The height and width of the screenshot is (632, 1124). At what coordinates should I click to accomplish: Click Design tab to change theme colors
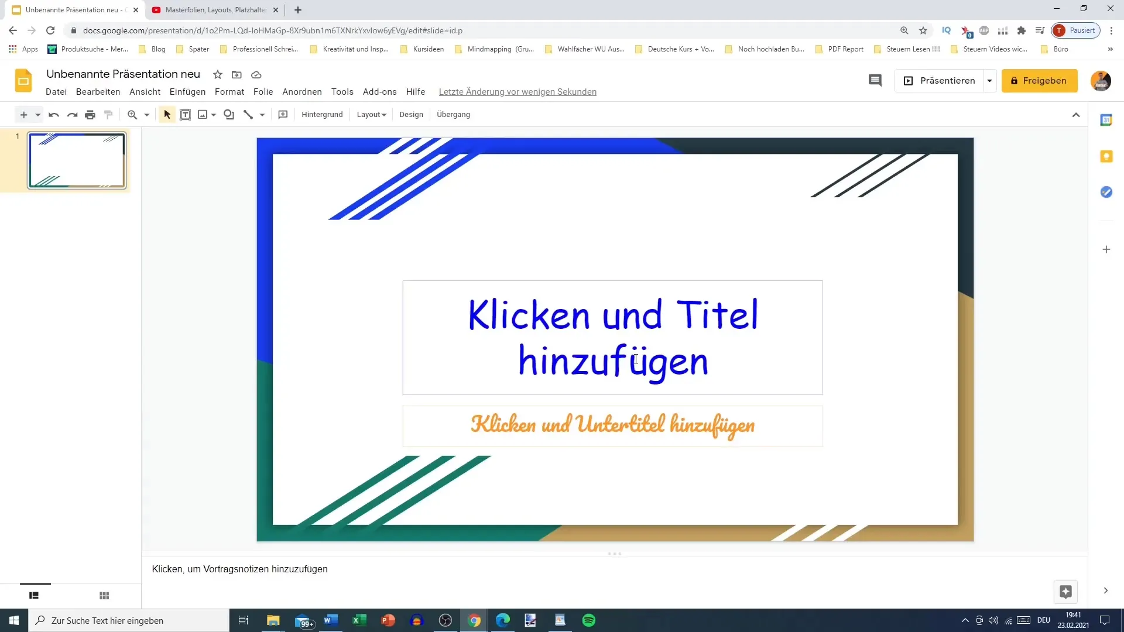coord(412,114)
